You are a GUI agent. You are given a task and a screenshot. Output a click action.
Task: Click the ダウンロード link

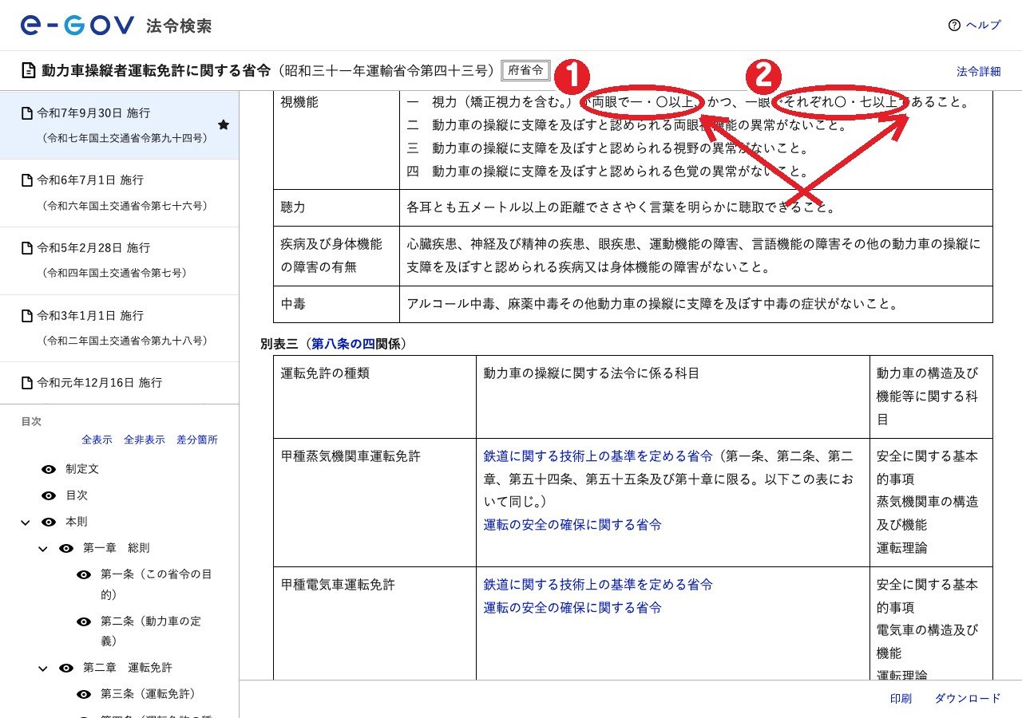click(968, 699)
